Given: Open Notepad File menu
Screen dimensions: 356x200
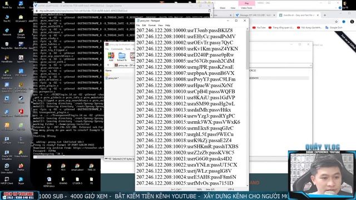Looking at the screenshot, I should point(138,26).
